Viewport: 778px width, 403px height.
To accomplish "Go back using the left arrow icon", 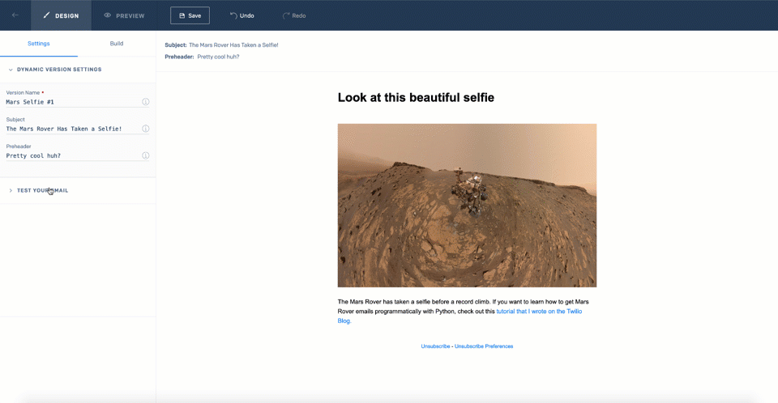I will click(15, 15).
